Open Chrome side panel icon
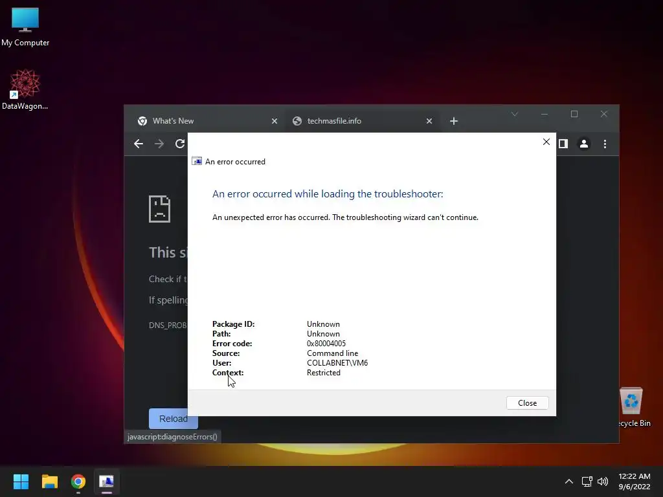The width and height of the screenshot is (663, 497). [x=563, y=144]
